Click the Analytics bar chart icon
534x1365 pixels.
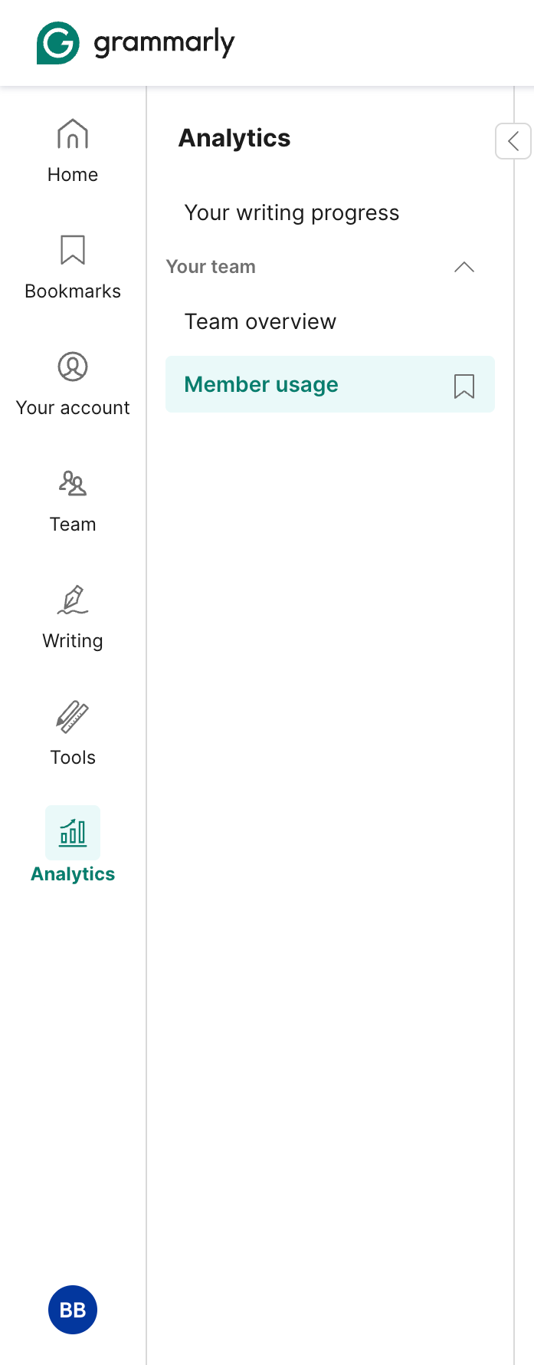pyautogui.click(x=72, y=832)
